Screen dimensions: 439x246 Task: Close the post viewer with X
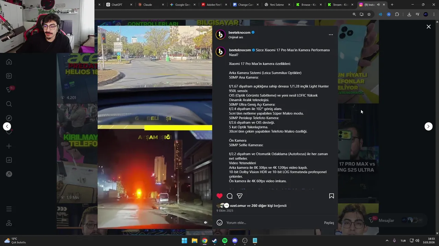428,27
